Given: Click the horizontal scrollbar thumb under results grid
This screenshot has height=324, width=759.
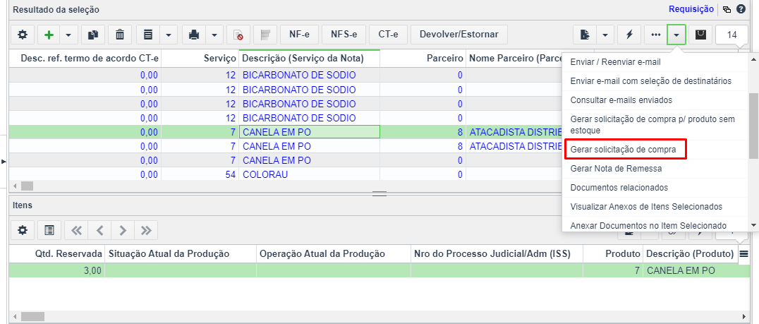Looking at the screenshot, I should coord(27,186).
